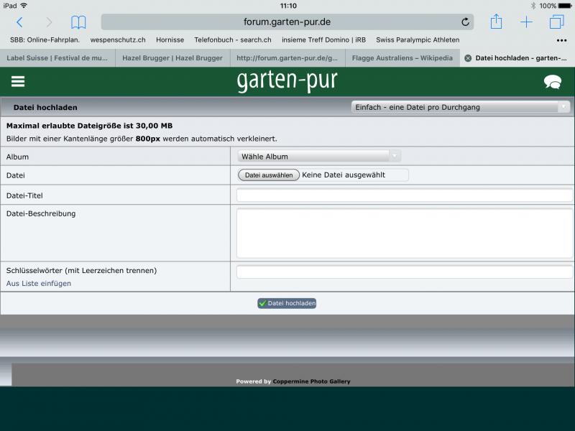Viewport: 575px width, 431px height.
Task: Show all tabs overview icon
Action: point(556,22)
